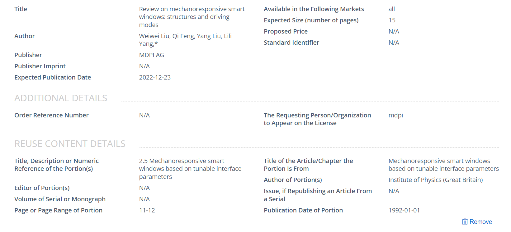Click the Remove link text
The height and width of the screenshot is (232, 511).
[x=480, y=222]
